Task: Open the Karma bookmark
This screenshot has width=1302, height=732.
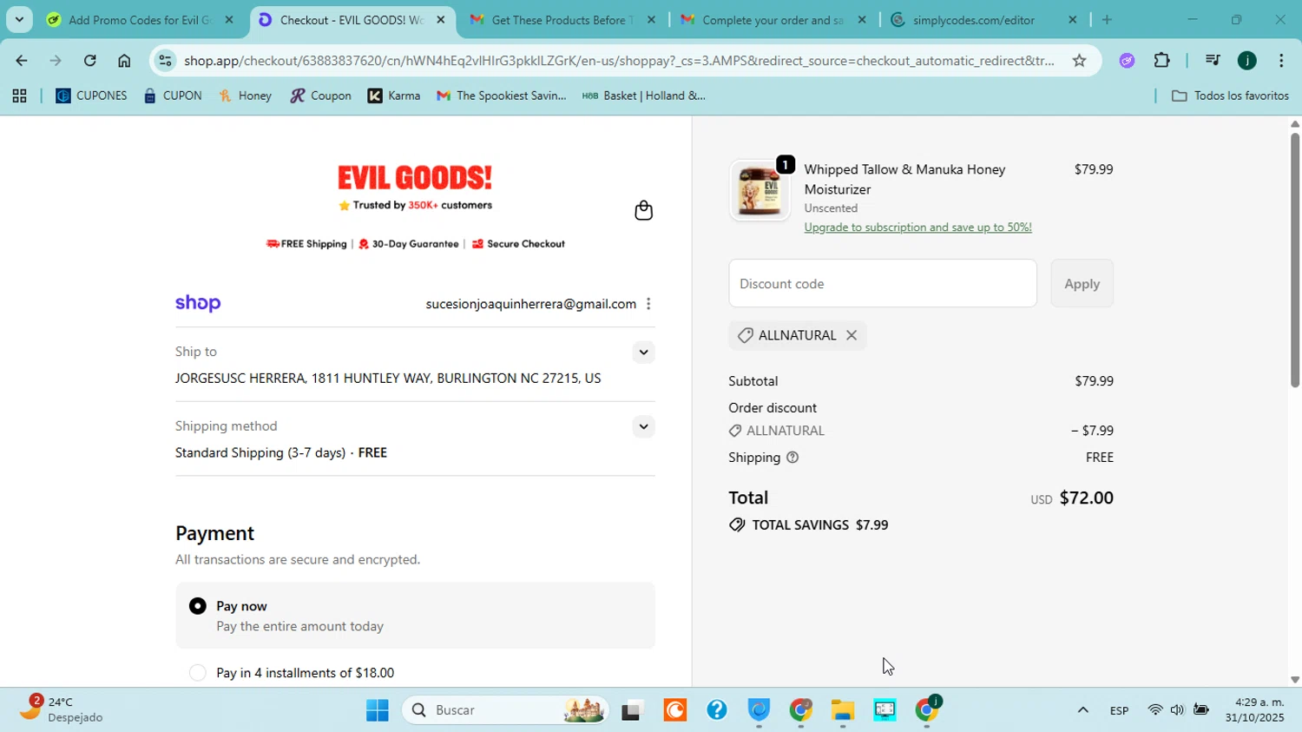Action: point(394,96)
